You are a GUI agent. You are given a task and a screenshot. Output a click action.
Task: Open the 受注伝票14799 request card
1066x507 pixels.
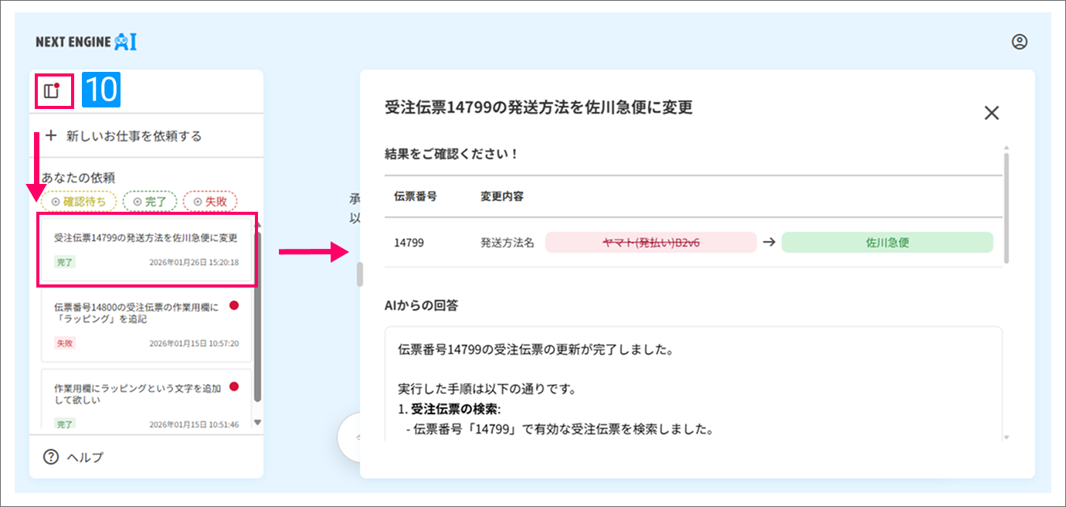[x=146, y=250]
